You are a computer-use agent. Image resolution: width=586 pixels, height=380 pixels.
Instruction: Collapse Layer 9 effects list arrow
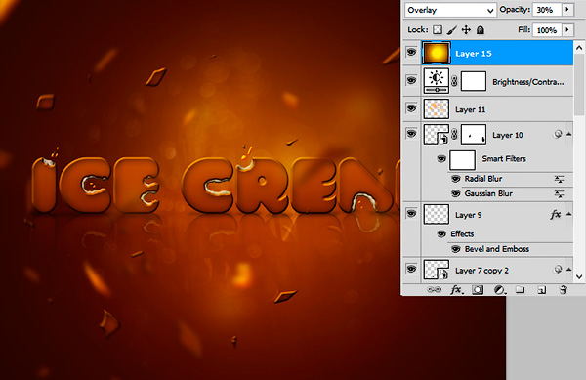pyautogui.click(x=568, y=214)
